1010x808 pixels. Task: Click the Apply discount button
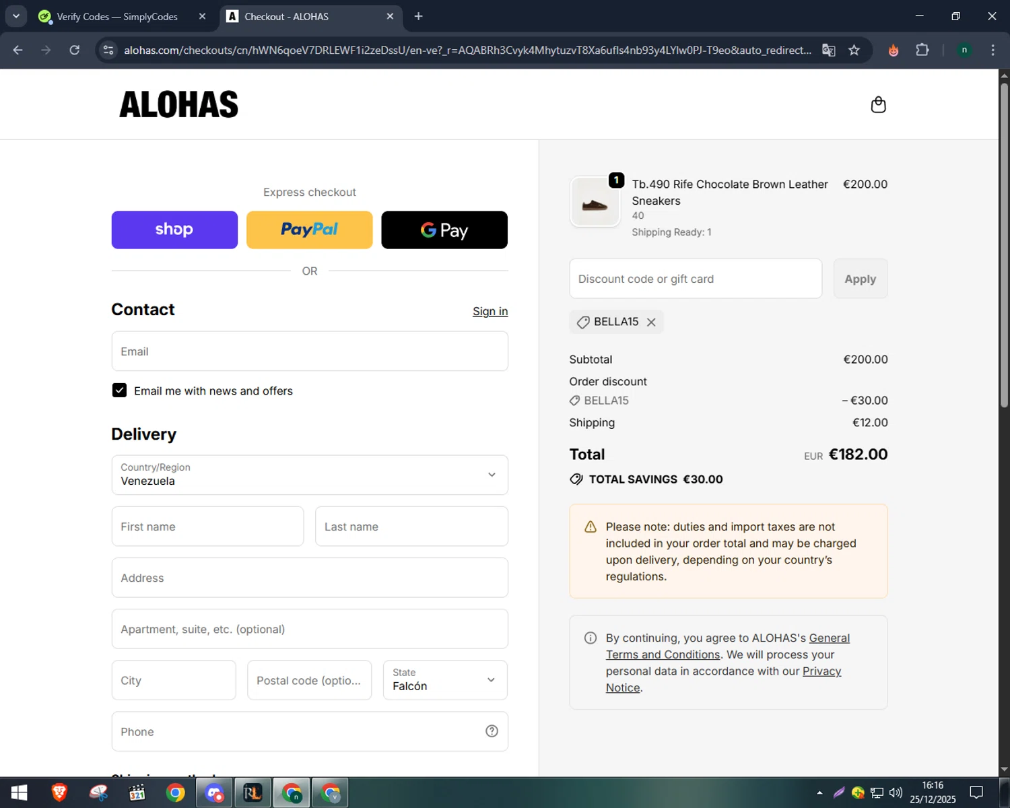coord(861,279)
